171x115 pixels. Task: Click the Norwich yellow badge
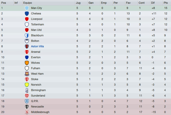(x=27, y=85)
